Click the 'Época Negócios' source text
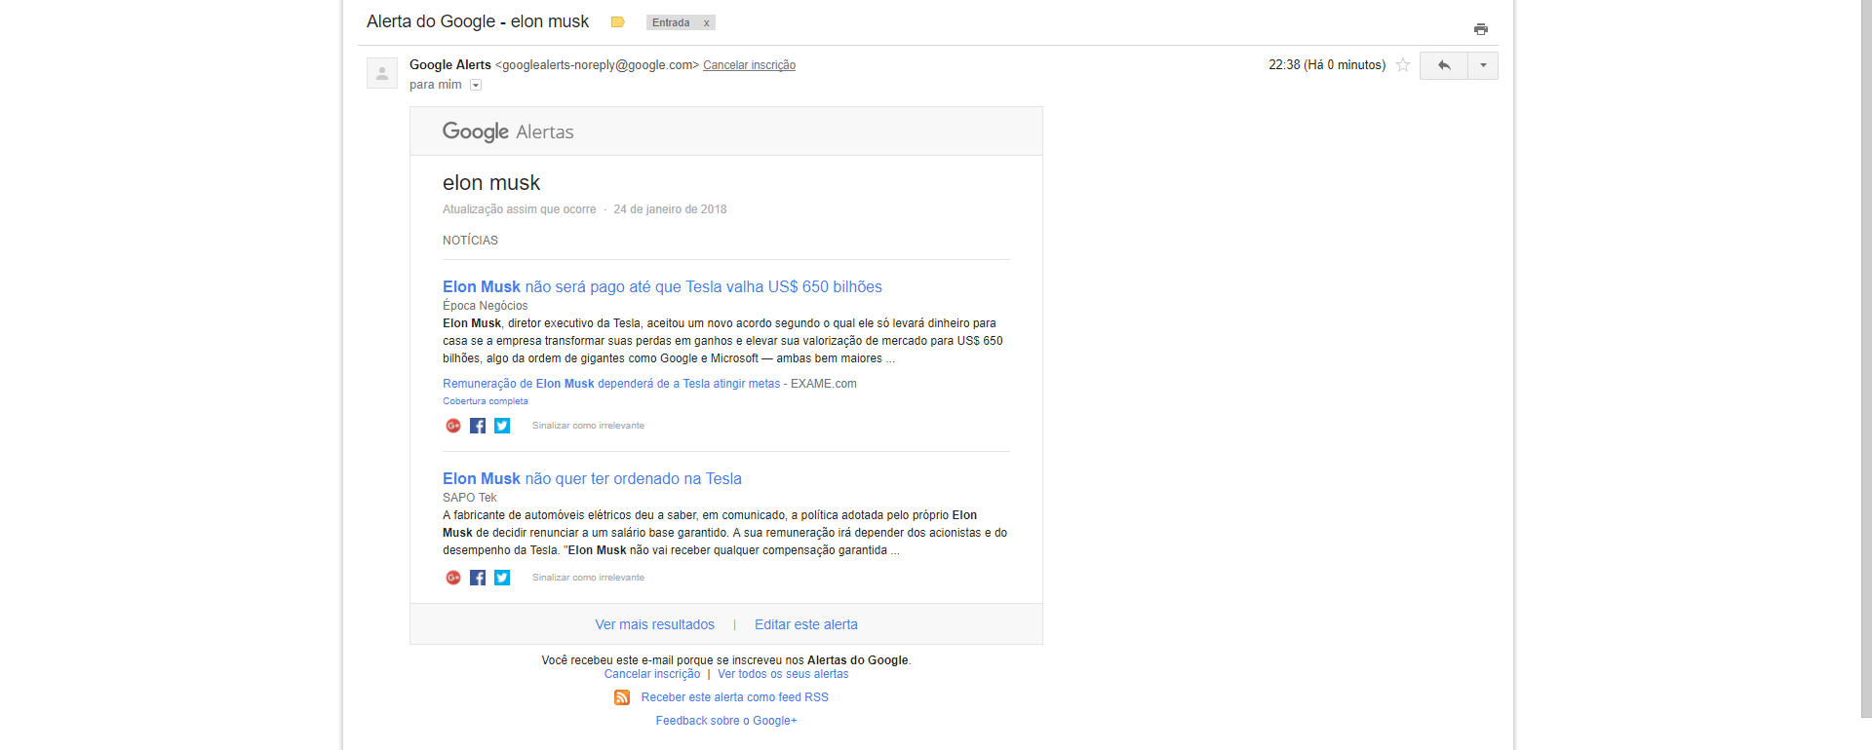Image resolution: width=1872 pixels, height=750 pixels. click(x=486, y=306)
